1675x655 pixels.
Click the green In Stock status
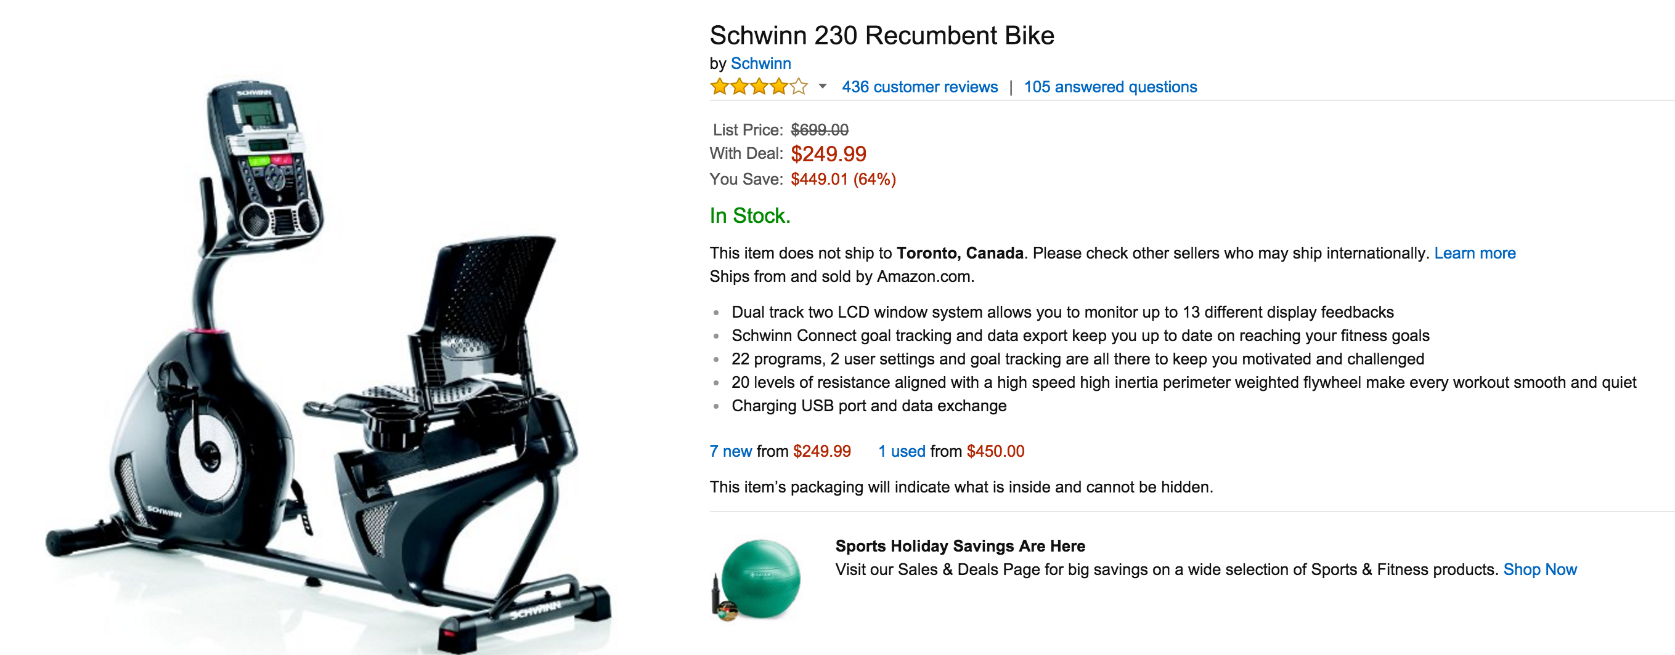750,215
